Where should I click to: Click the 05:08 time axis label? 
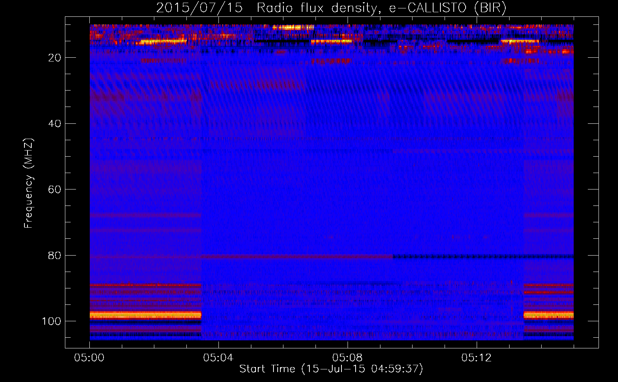pyautogui.click(x=347, y=358)
